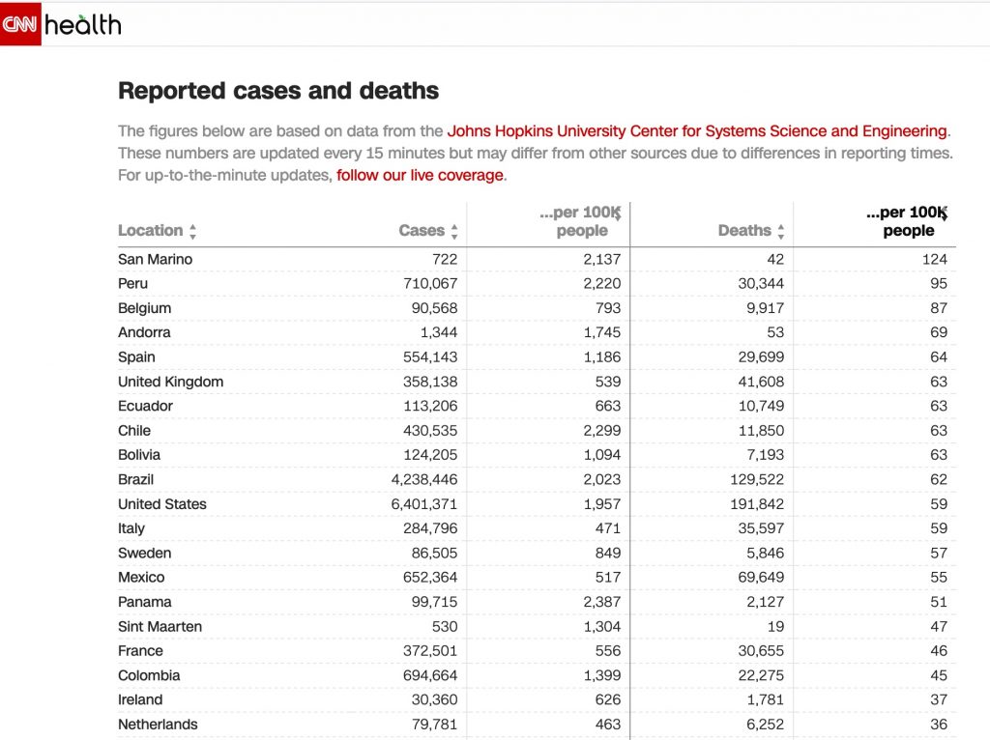Viewport: 990px width, 740px height.
Task: Select the Spain row name
Action: pyautogui.click(x=136, y=357)
